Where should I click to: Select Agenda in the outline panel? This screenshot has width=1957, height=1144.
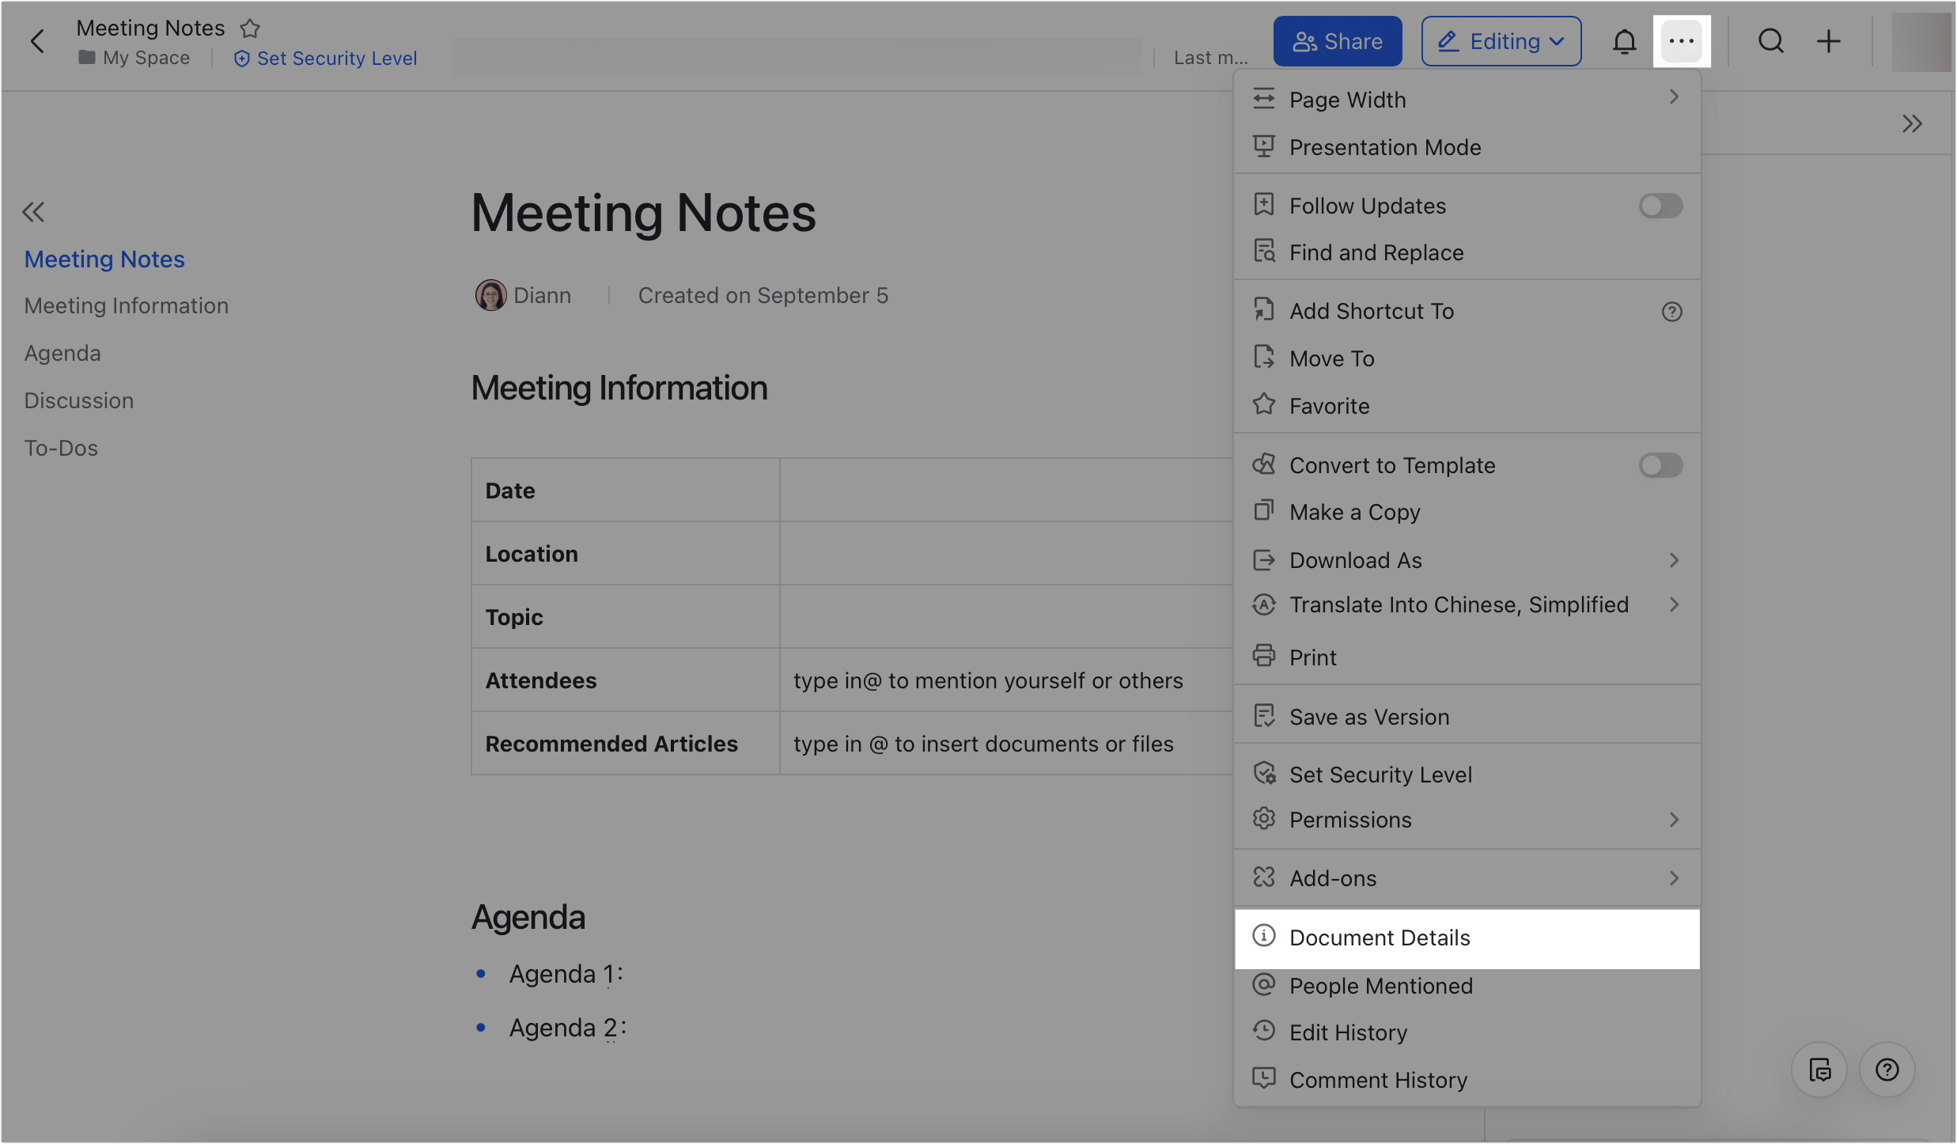tap(62, 353)
